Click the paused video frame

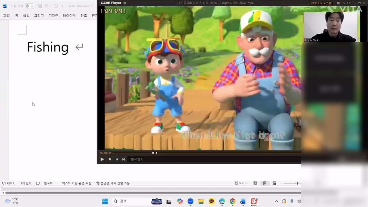[x=203, y=78]
